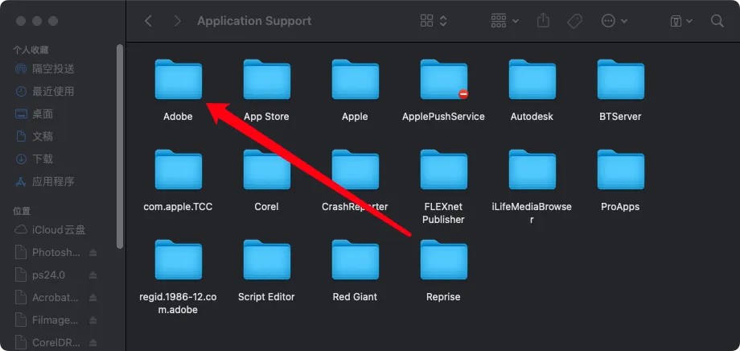740x351 pixels.
Task: Click the red close window button
Action: pos(21,21)
